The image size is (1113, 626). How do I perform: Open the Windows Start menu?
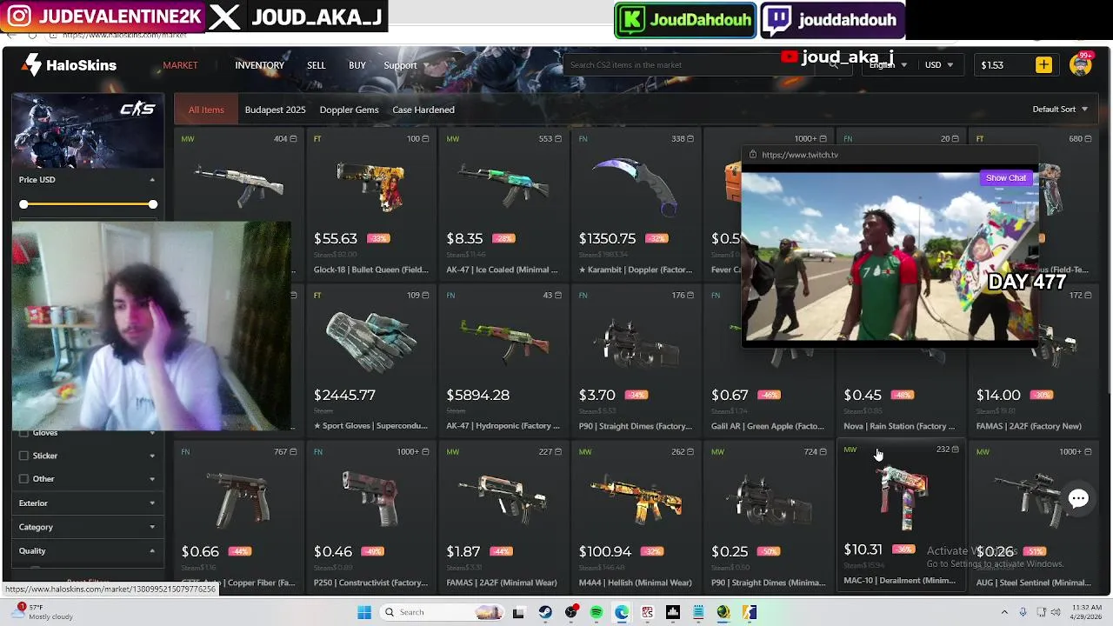[x=364, y=612]
